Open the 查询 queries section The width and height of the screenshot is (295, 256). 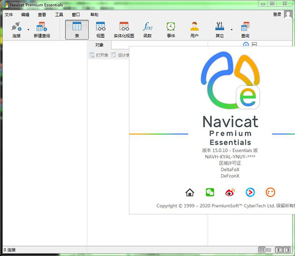tap(245, 30)
